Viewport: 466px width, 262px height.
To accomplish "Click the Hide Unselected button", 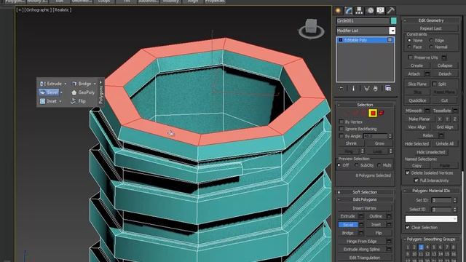I will coord(430,152).
